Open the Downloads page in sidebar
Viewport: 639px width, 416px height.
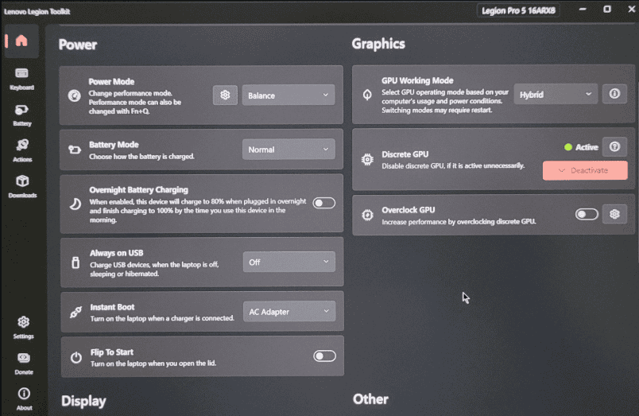point(22,186)
